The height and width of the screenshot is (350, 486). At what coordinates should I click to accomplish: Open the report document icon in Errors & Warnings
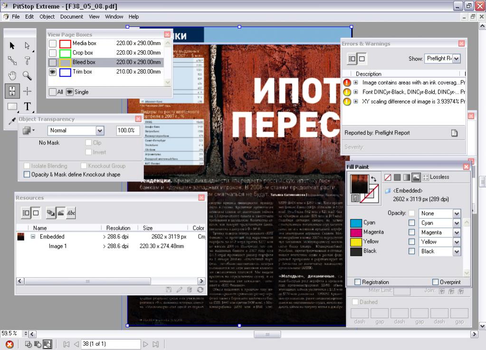[x=454, y=133]
